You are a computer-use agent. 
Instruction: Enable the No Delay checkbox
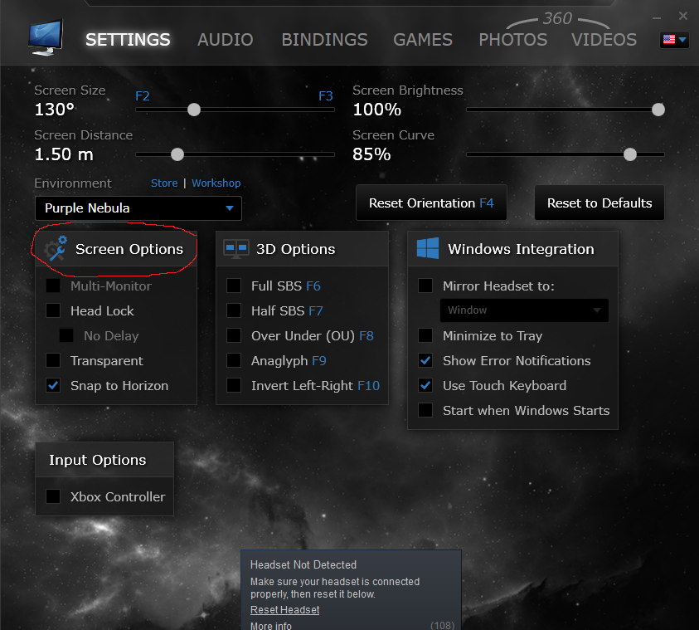(x=66, y=335)
